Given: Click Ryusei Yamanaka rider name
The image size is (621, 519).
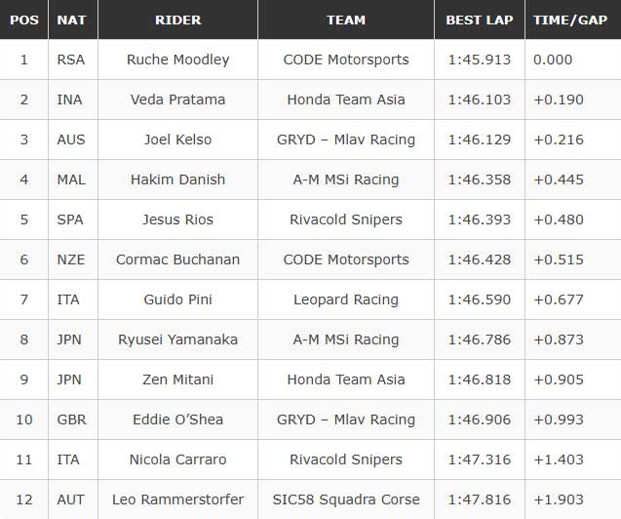Looking at the screenshot, I should (x=177, y=339).
